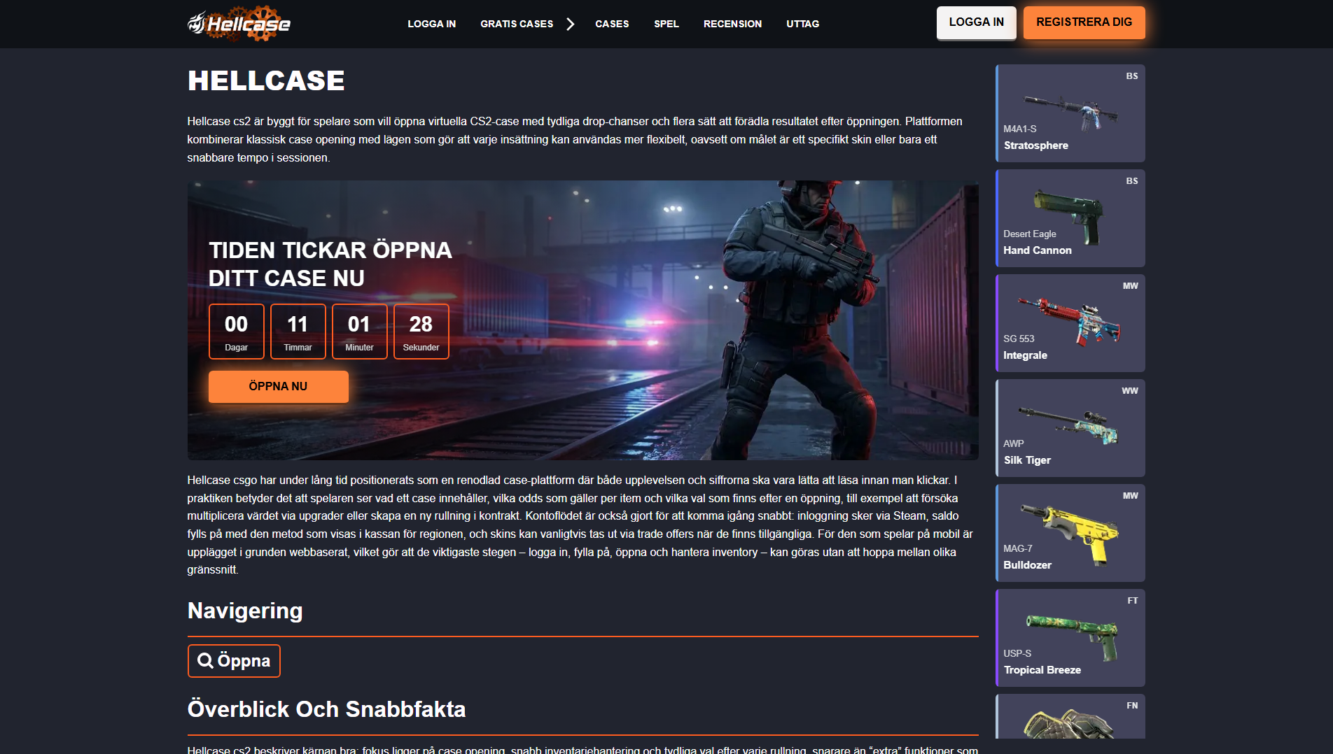Open the AWP Silk Tiger skin card
The image size is (1333, 754).
(1070, 428)
